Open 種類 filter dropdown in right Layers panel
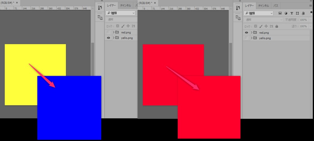The height and width of the screenshot is (141, 314). point(258,13)
